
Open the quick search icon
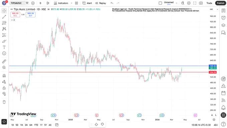[x=183, y=3]
